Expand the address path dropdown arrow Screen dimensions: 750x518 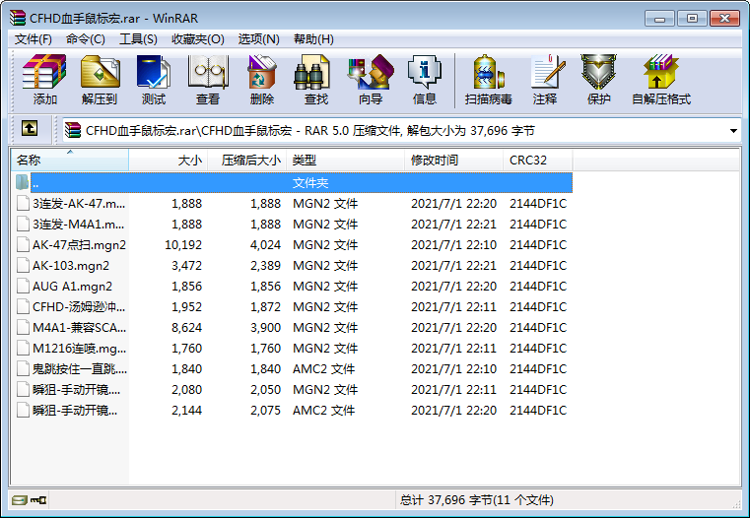(x=733, y=130)
